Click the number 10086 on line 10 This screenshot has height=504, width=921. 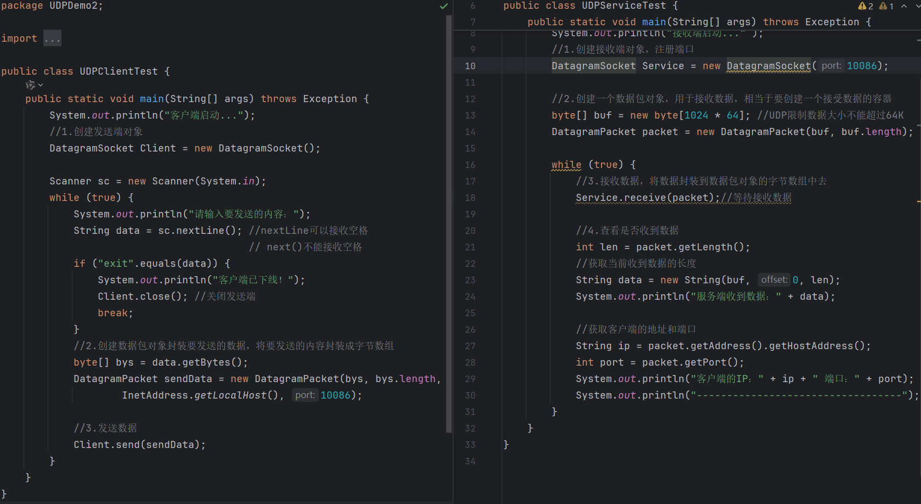[862, 66]
